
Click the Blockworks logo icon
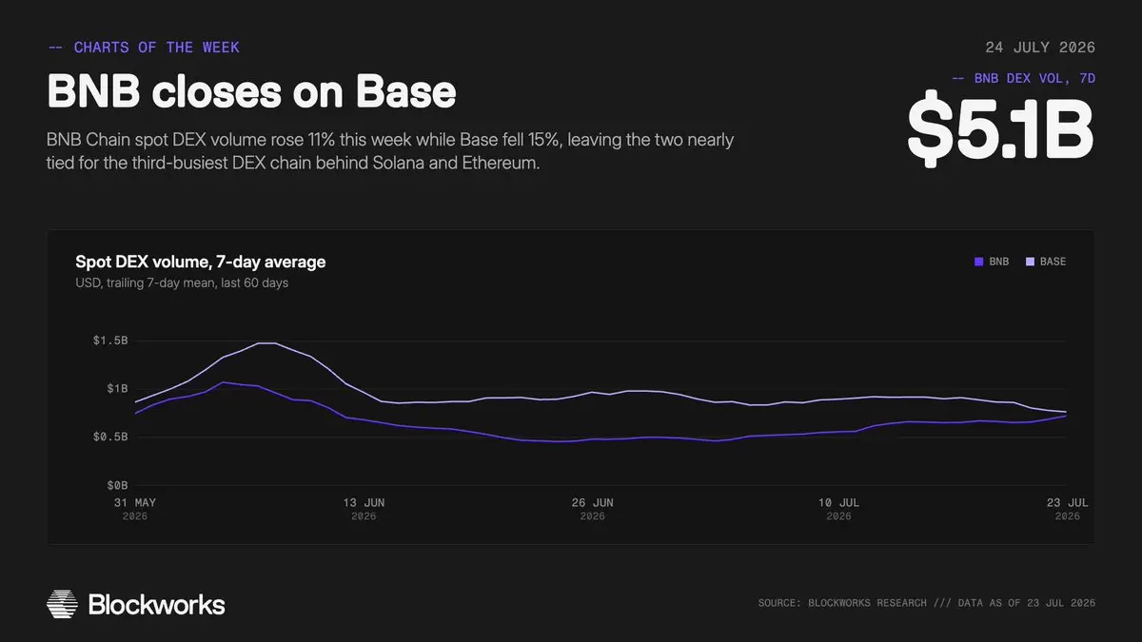coord(63,604)
